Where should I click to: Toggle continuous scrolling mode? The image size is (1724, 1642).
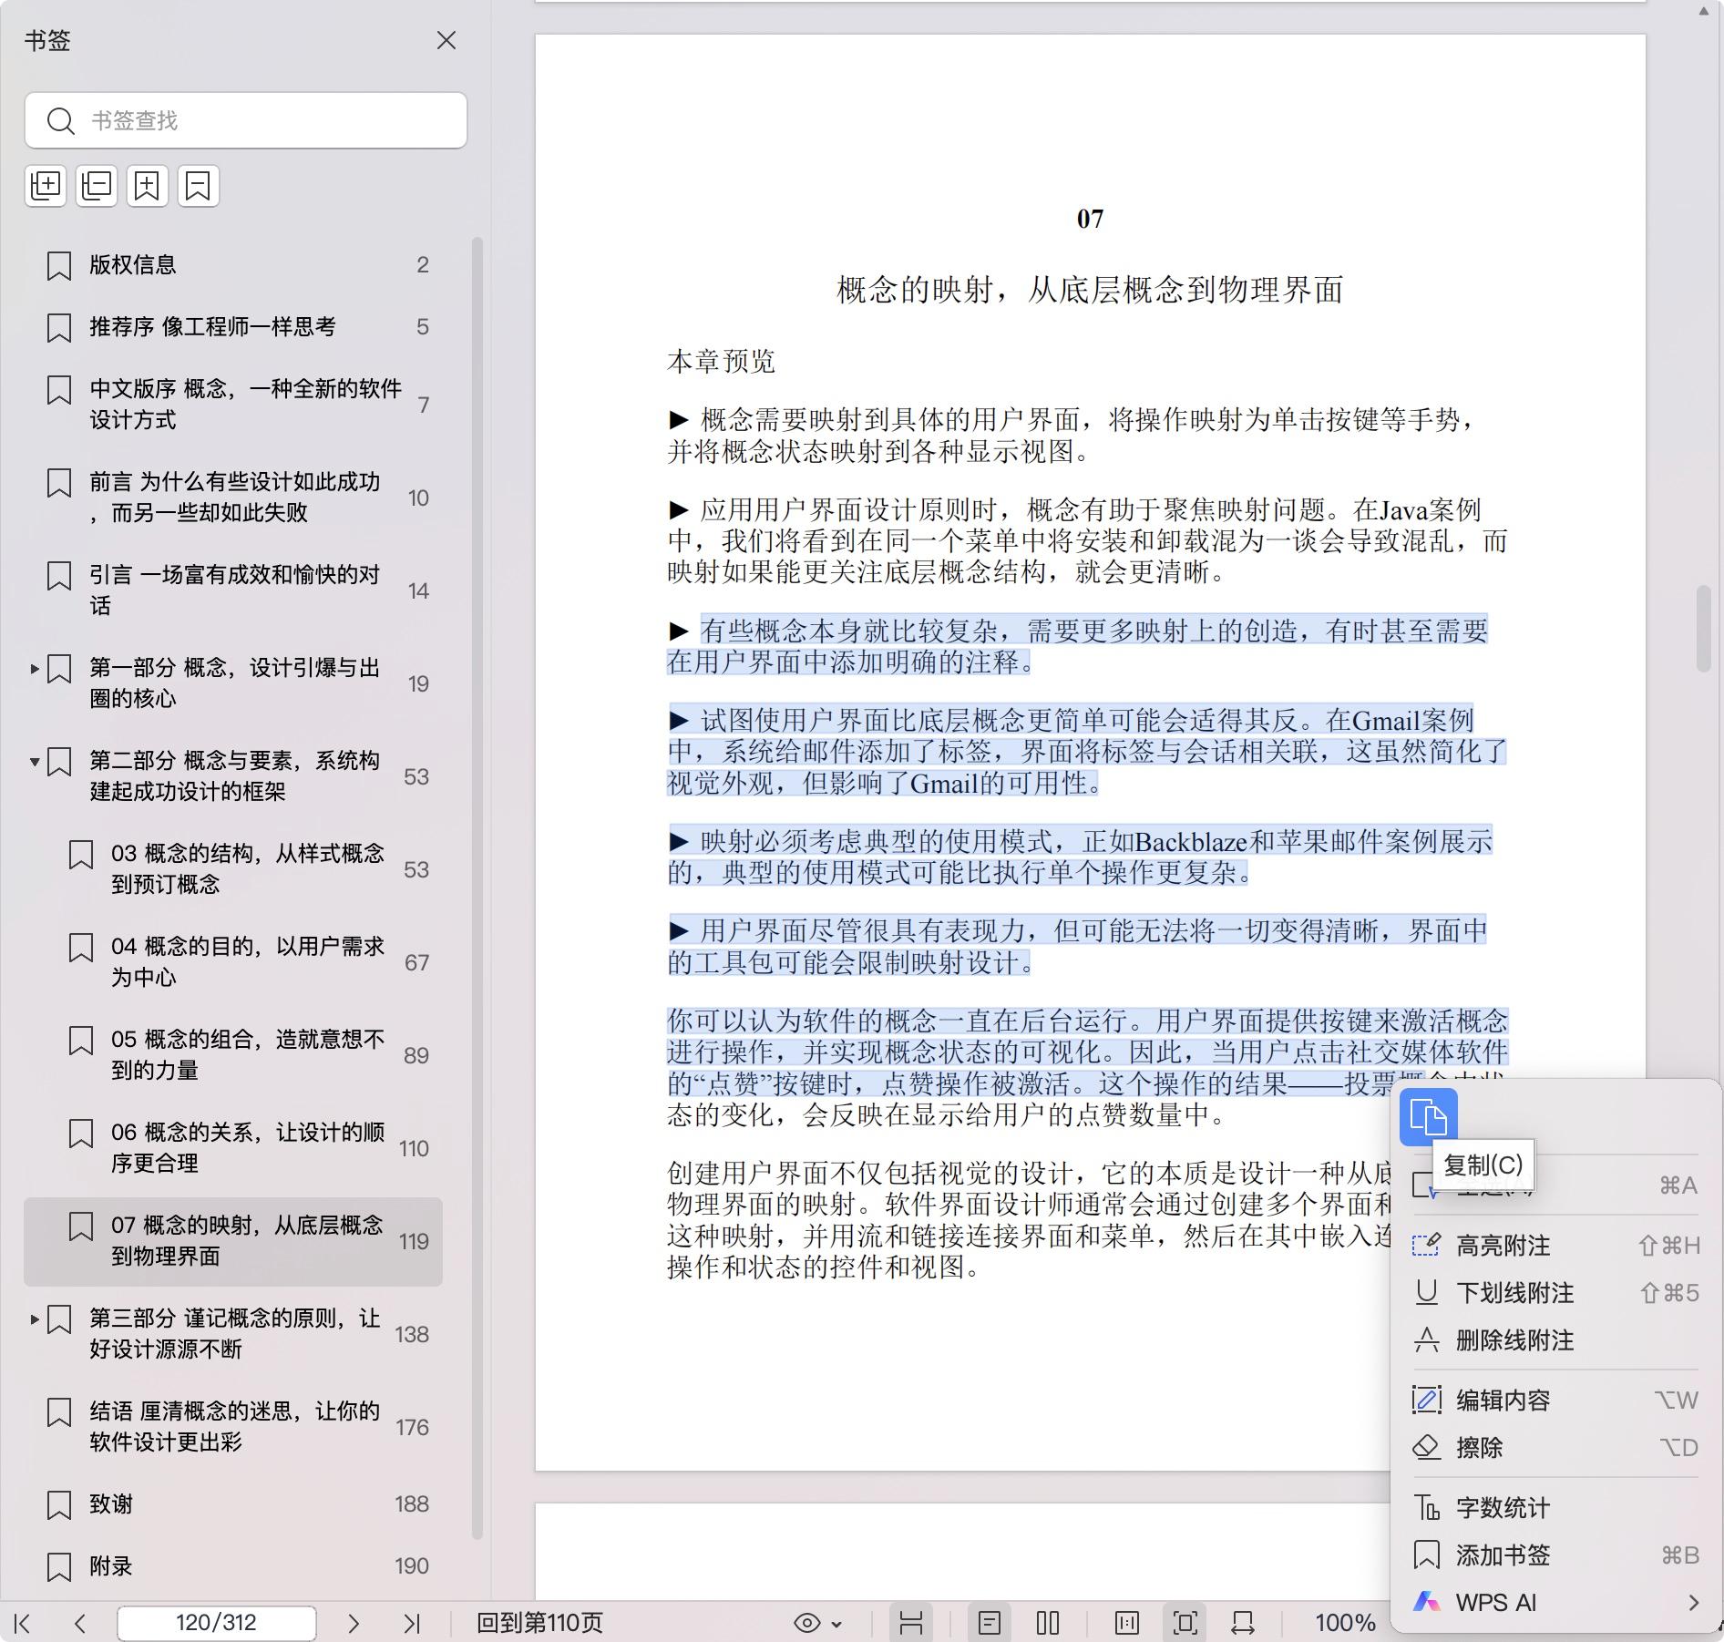(911, 1623)
